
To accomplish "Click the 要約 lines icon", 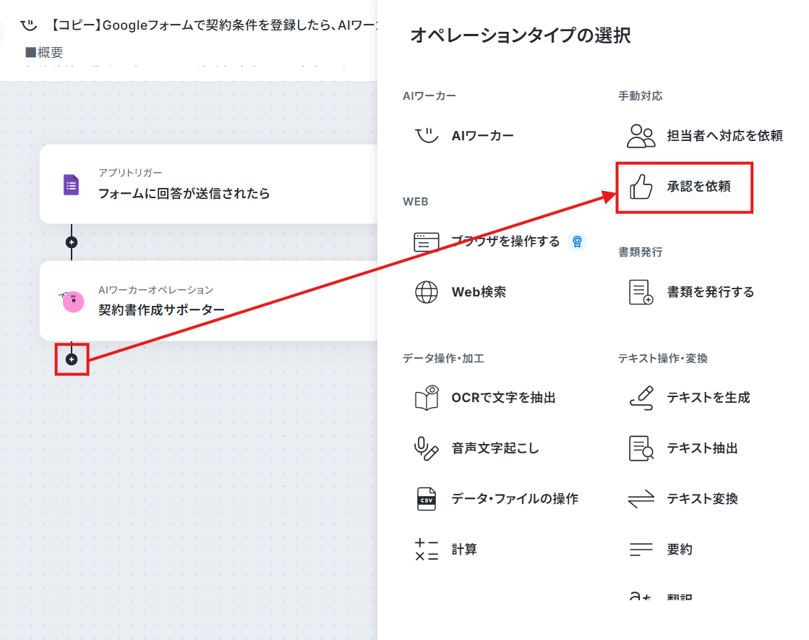I will pos(641,550).
